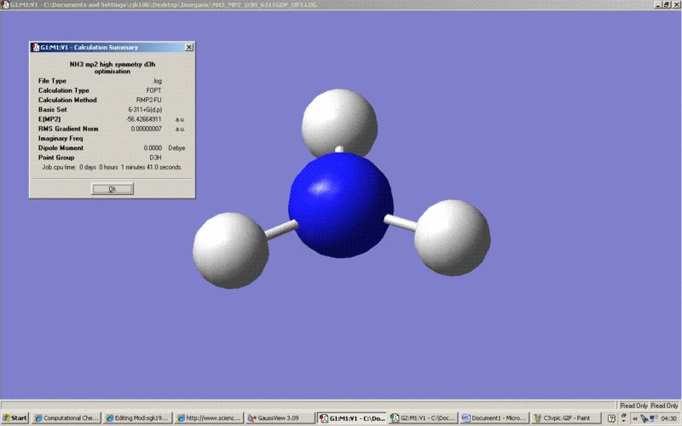Expand hidden system tray icons
The image size is (682, 426).
pos(634,418)
